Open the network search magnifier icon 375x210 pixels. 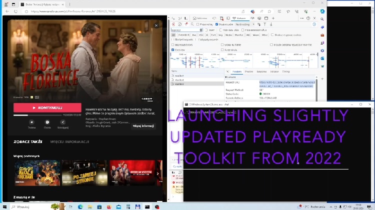[192, 24]
